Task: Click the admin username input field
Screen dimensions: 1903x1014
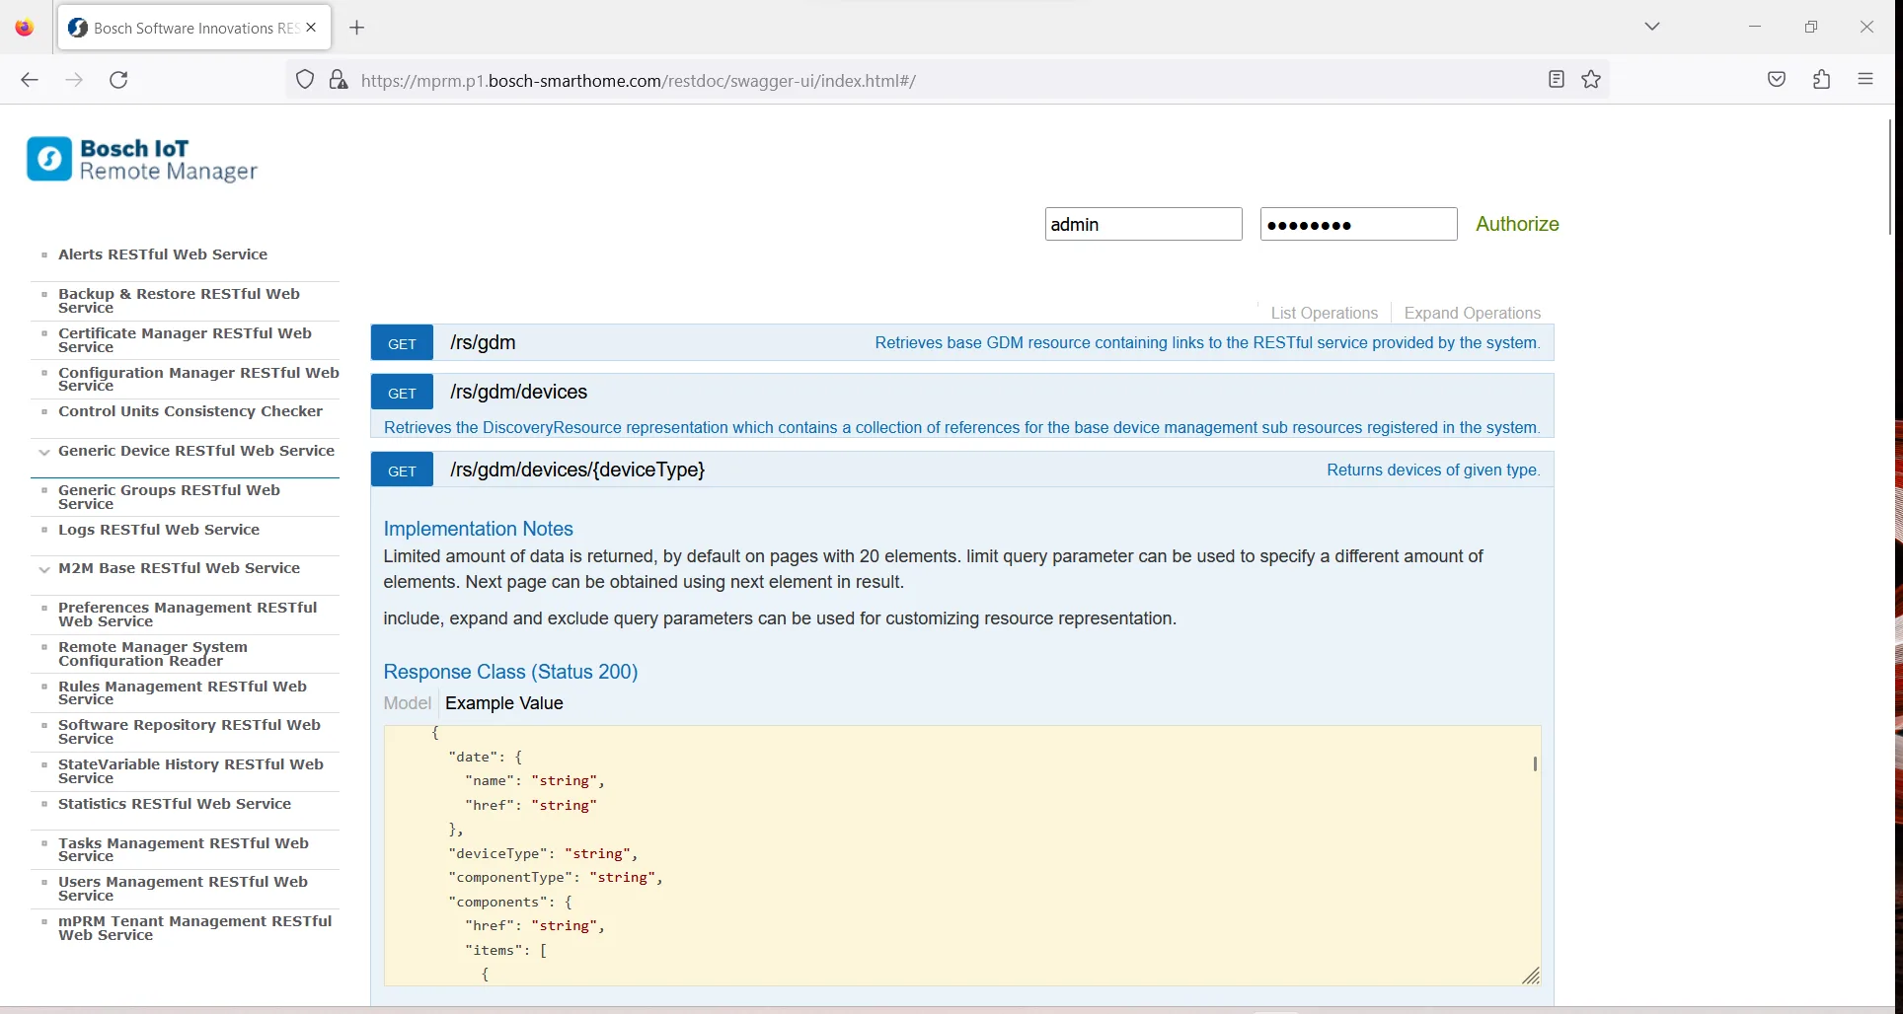Action: (x=1143, y=224)
